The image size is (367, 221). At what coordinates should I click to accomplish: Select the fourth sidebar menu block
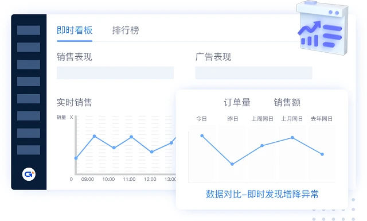(29, 82)
